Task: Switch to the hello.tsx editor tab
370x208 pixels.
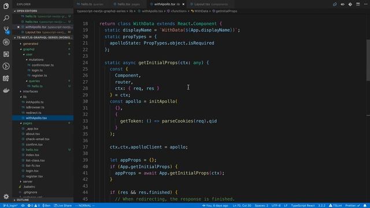Action: [x=129, y=4]
